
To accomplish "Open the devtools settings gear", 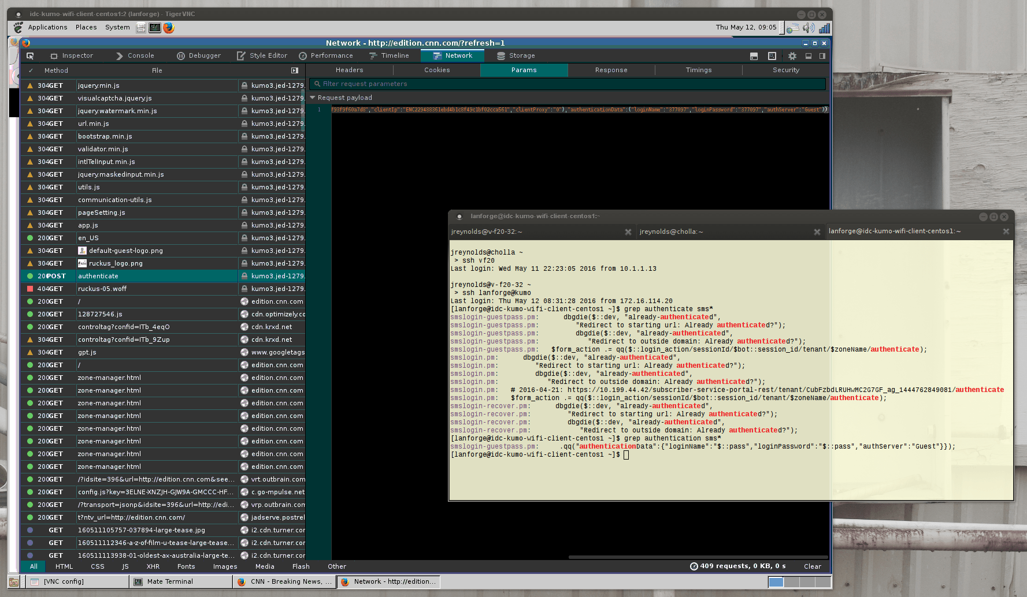I will pos(792,56).
